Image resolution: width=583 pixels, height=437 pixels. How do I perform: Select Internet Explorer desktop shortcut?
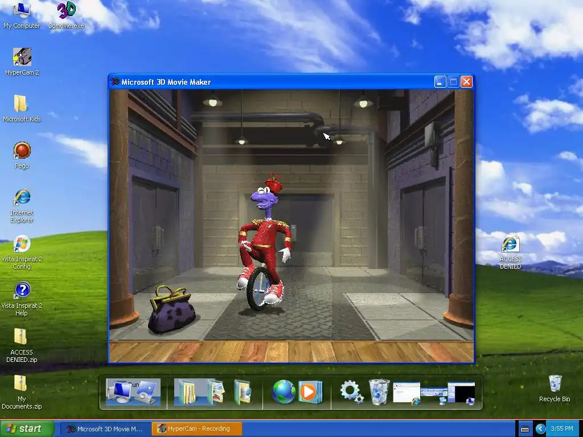click(x=22, y=205)
